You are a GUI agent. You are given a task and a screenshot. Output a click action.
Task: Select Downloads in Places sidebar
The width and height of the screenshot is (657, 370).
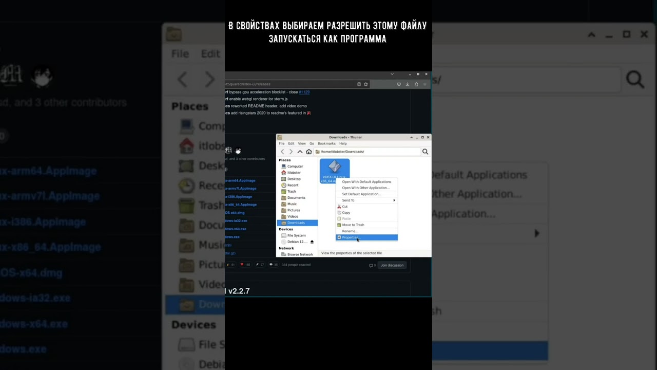coord(297,223)
